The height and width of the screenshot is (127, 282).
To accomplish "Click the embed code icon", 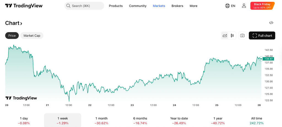I will coord(271,23).
